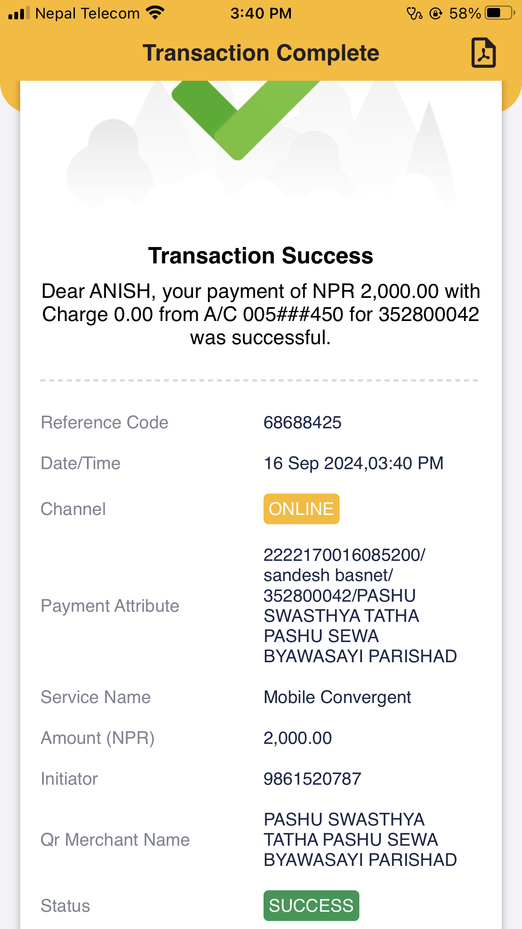522x929 pixels.
Task: Tap the 3:40 PM clock in status bar
Action: click(x=261, y=13)
